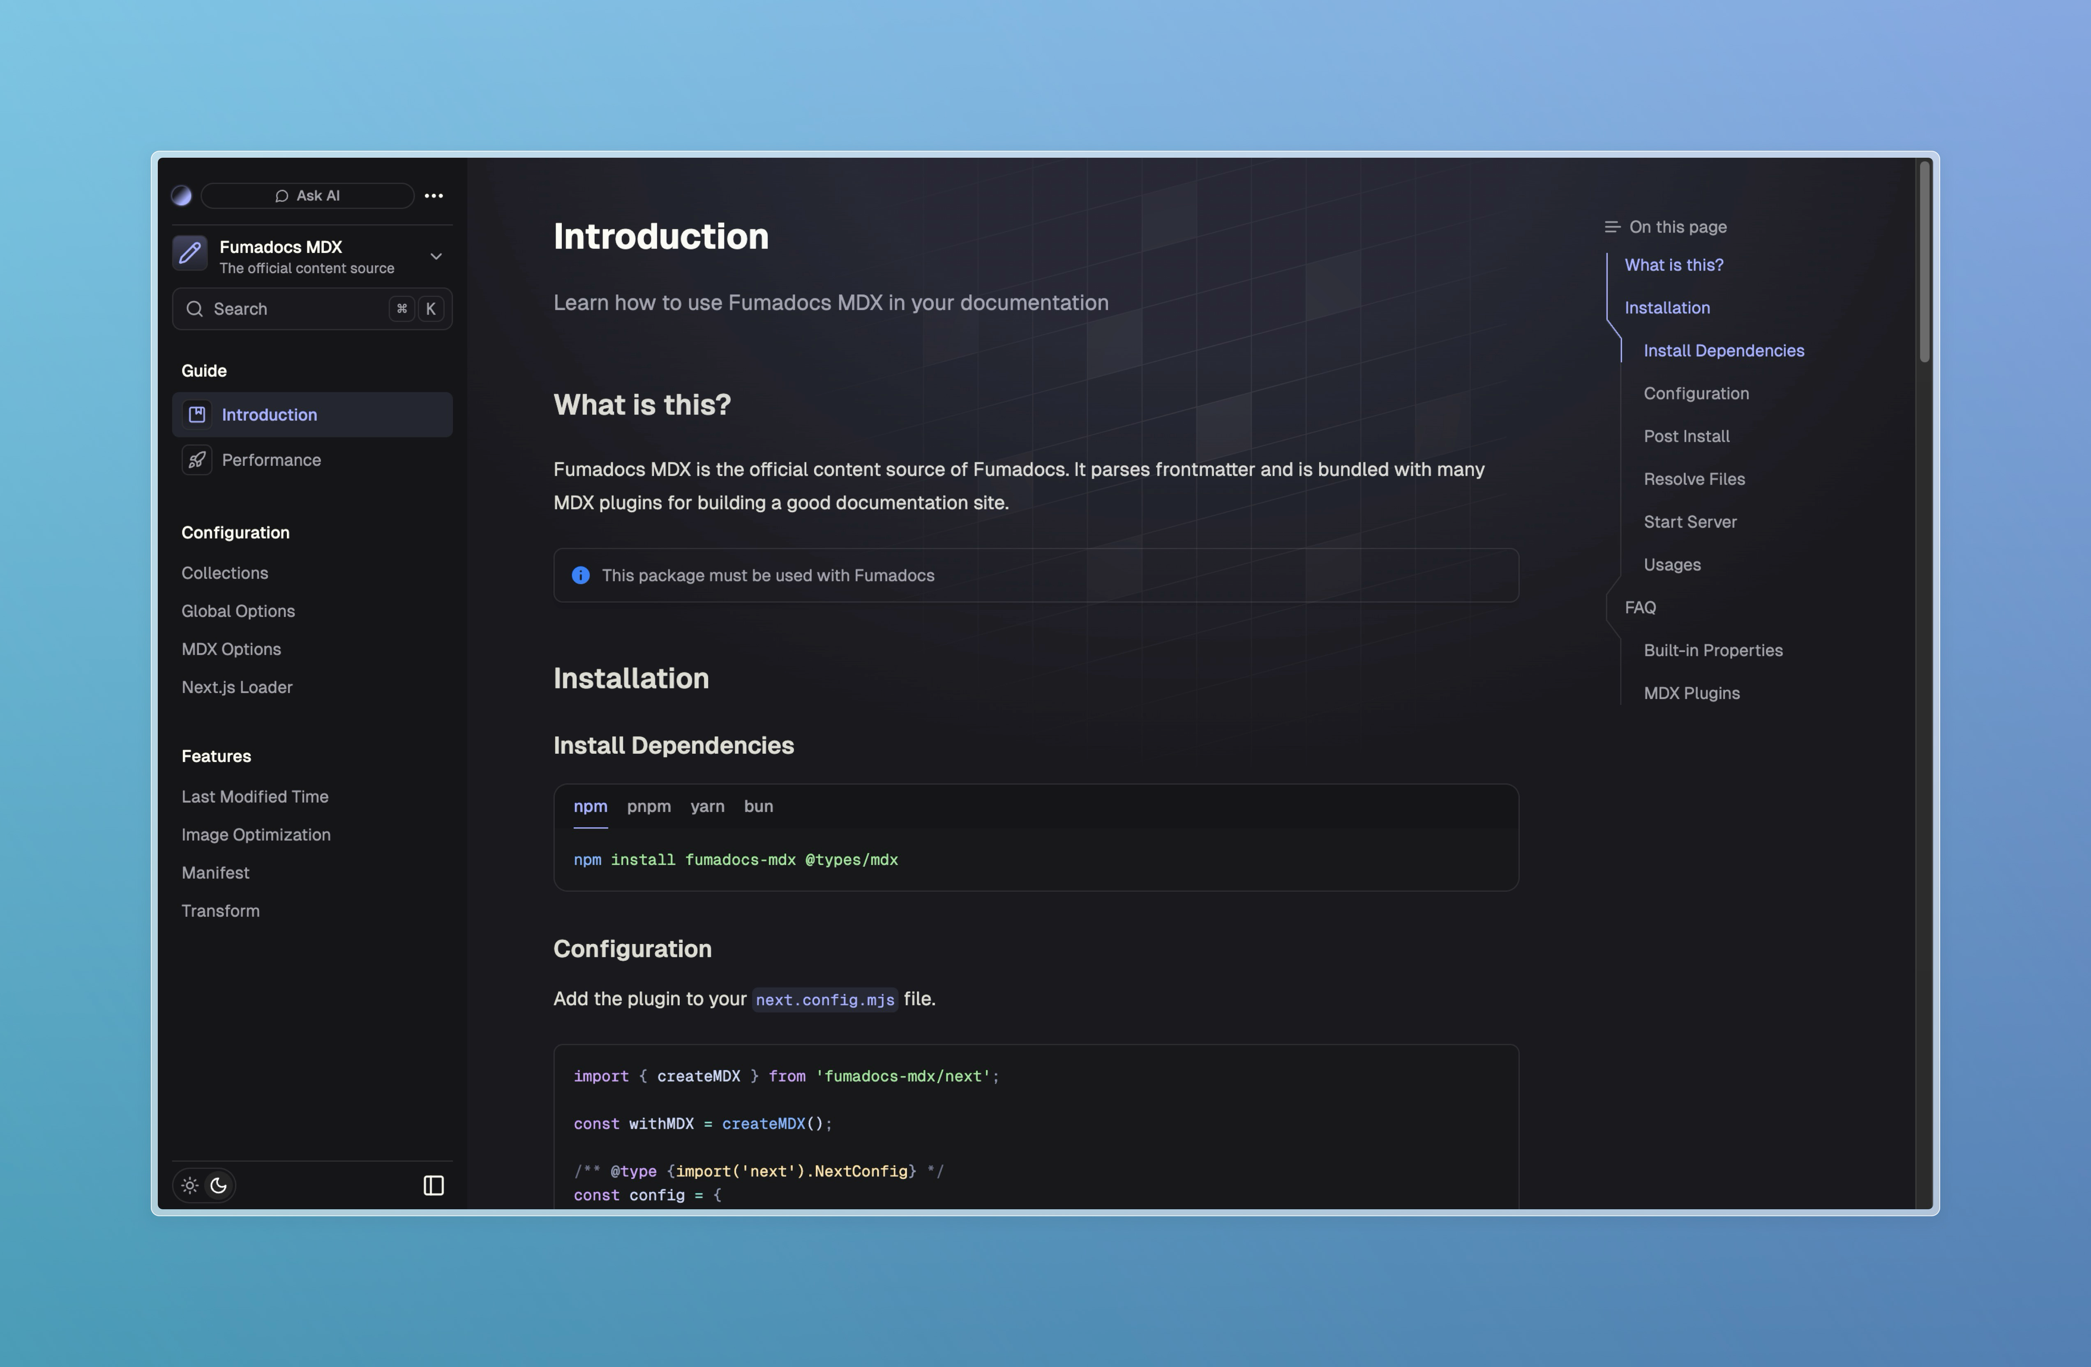This screenshot has height=1367, width=2091.
Task: Click the Configuration heading in article
Action: [x=632, y=949]
